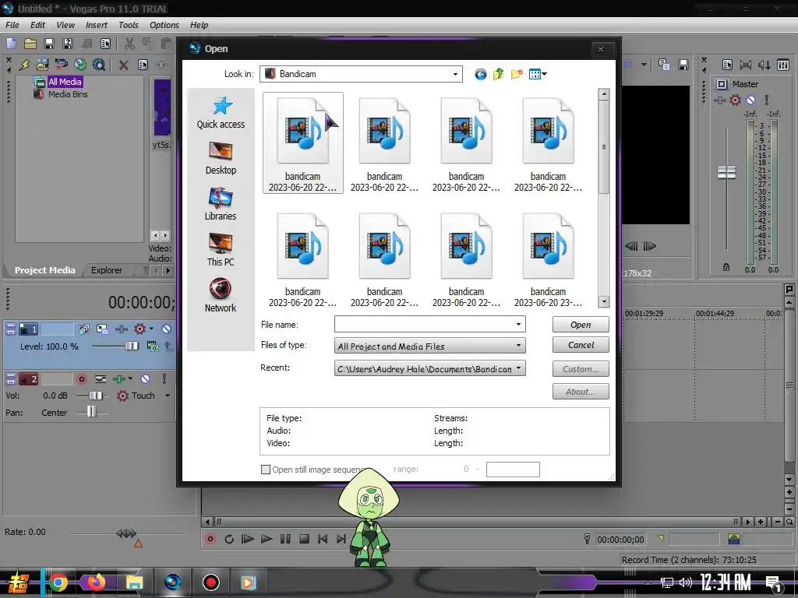Open the Tools menu
This screenshot has width=798, height=598.
(x=129, y=25)
